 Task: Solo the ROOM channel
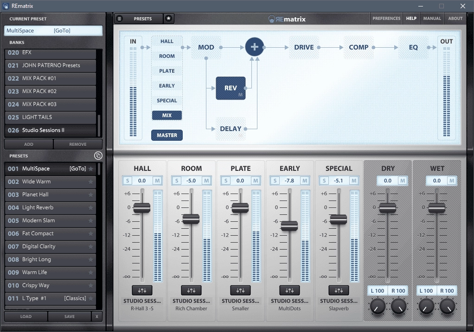[177, 181]
